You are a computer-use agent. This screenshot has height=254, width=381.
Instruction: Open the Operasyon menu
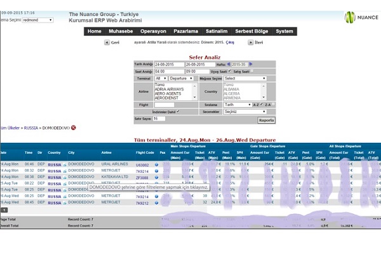(x=153, y=31)
